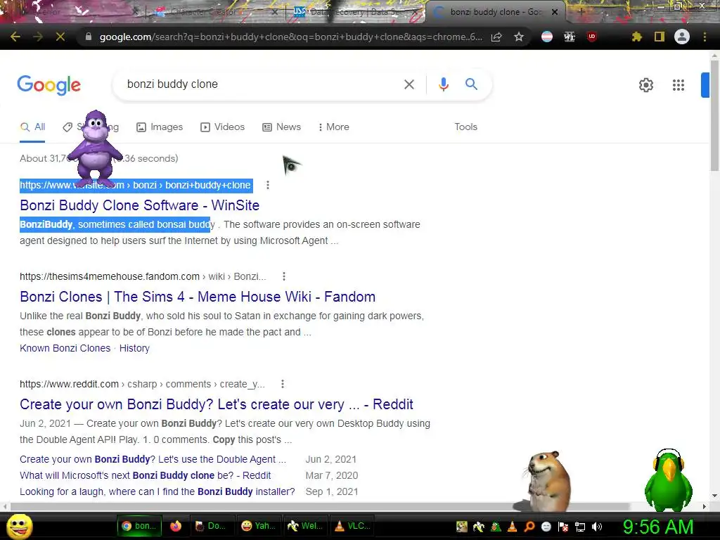
Task: Open Google quick settings gear
Action: pyautogui.click(x=646, y=85)
